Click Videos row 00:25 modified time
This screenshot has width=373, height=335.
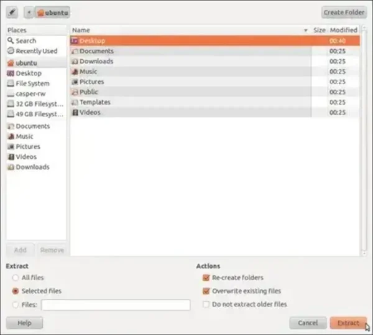[338, 113]
